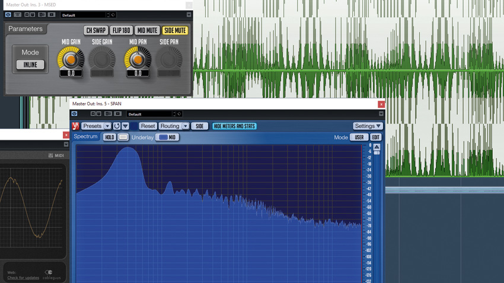Open the Routing dropdown in SPAN
The height and width of the screenshot is (283, 504).
174,126
